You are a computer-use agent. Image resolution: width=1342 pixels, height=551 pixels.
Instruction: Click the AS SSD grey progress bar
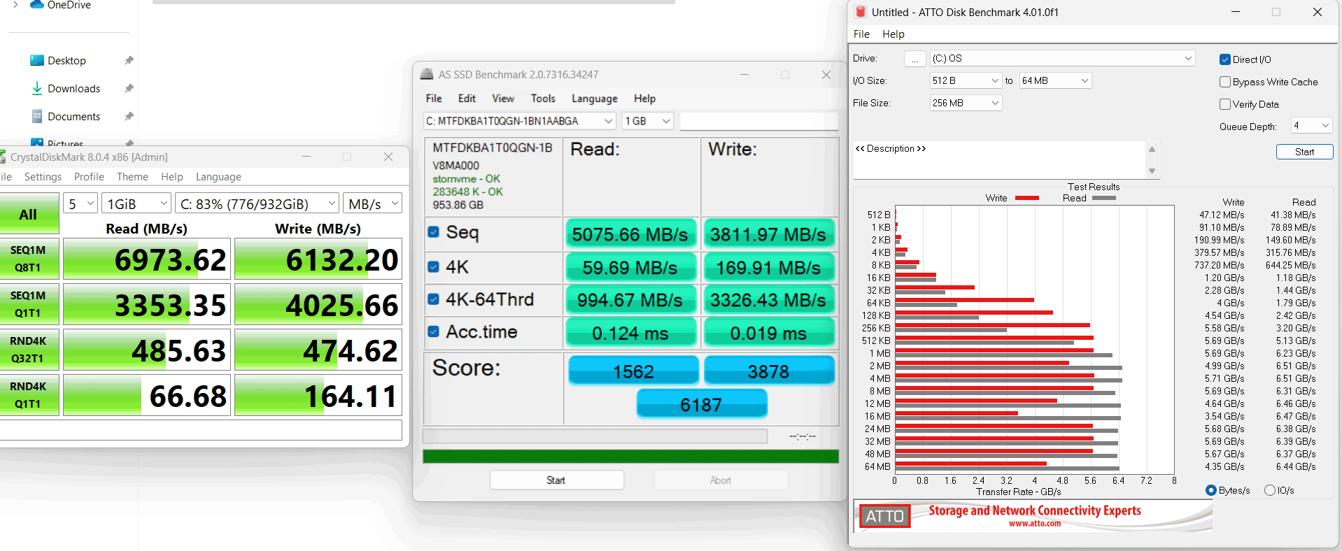coord(595,436)
